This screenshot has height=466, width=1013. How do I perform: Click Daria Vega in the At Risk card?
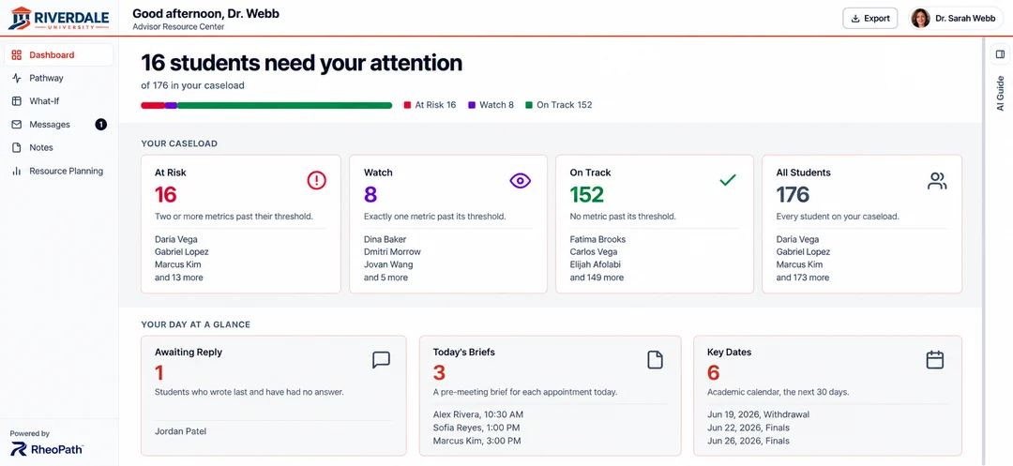point(177,239)
